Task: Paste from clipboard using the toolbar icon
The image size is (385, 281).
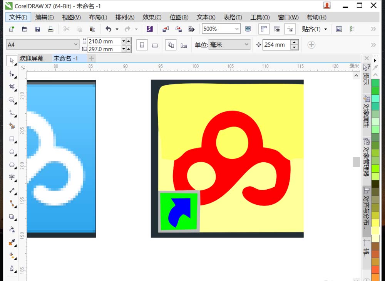Action: (x=92, y=29)
